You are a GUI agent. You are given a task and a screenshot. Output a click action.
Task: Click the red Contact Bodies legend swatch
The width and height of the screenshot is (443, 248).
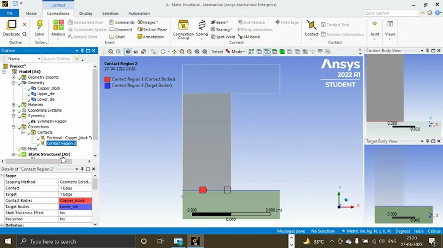tap(107, 79)
